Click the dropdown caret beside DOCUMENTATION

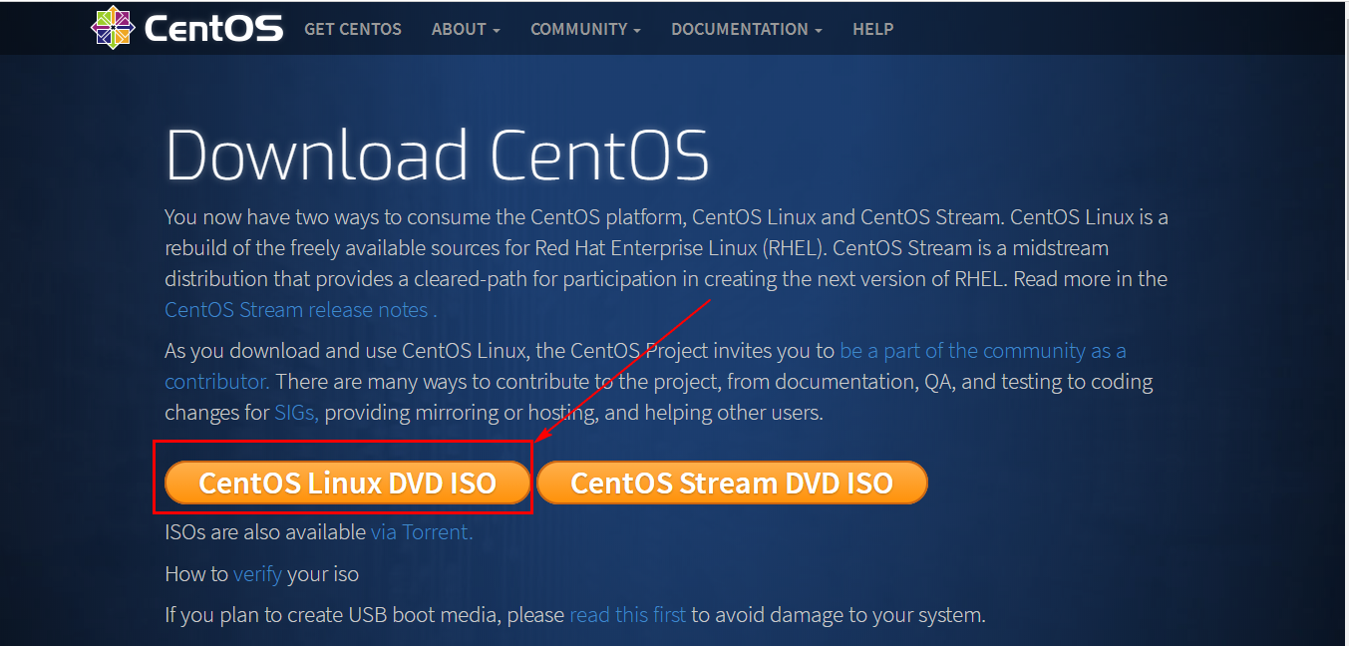coord(819,30)
